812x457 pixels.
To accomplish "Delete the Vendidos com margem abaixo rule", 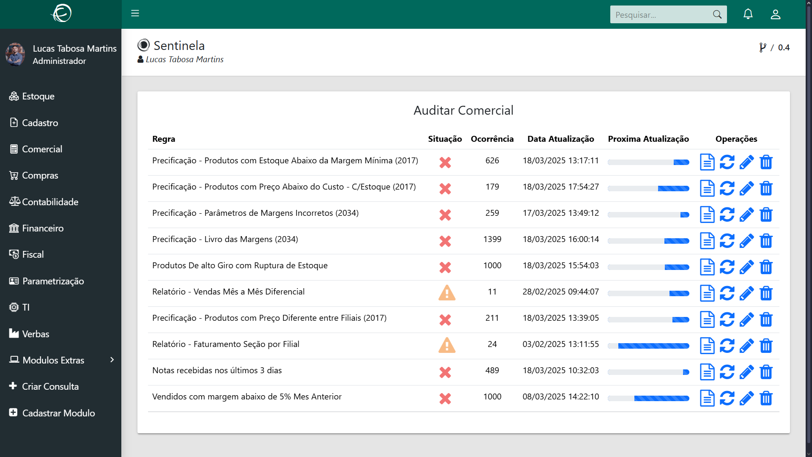I will pyautogui.click(x=766, y=398).
